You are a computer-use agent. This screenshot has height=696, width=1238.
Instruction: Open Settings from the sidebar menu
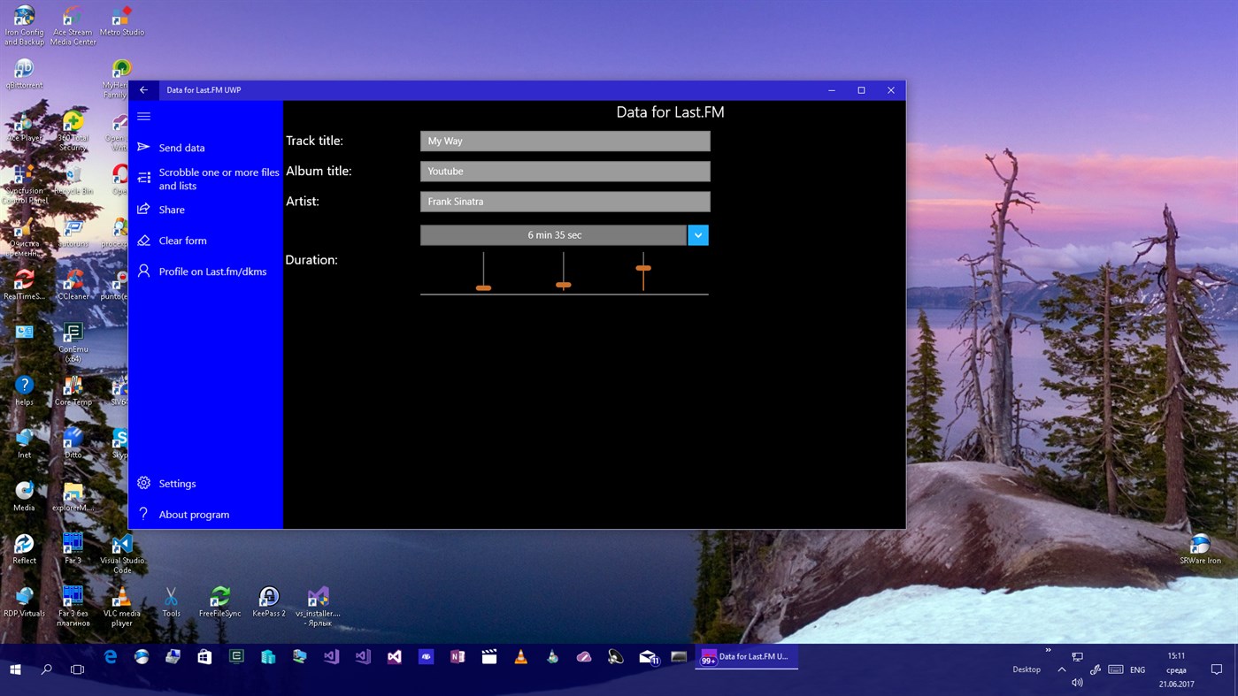(177, 484)
